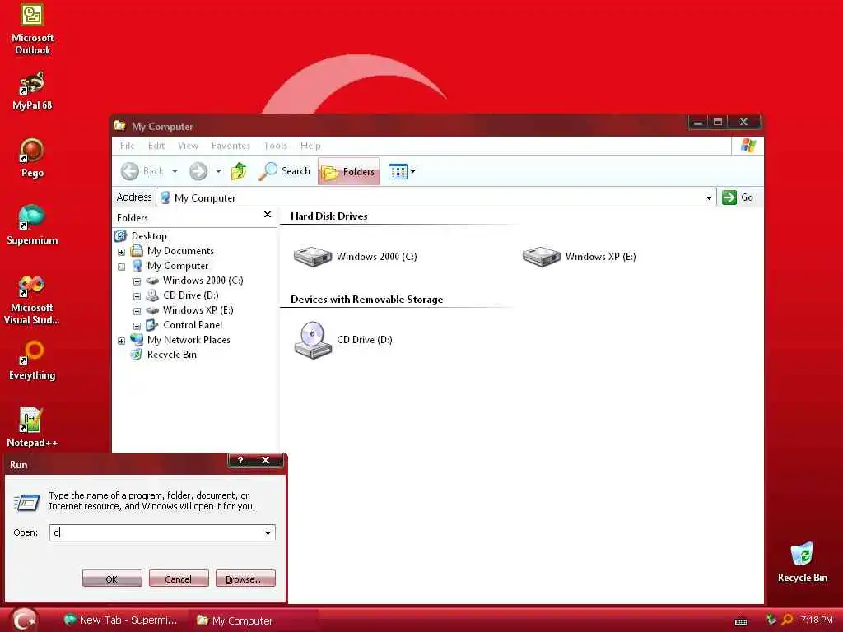The width and height of the screenshot is (843, 632).
Task: Open the Edit menu
Action: (156, 146)
